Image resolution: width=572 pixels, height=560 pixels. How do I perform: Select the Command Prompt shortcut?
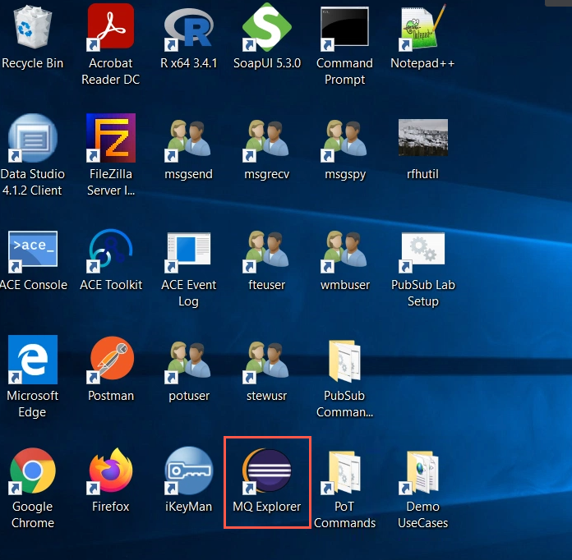pyautogui.click(x=344, y=29)
